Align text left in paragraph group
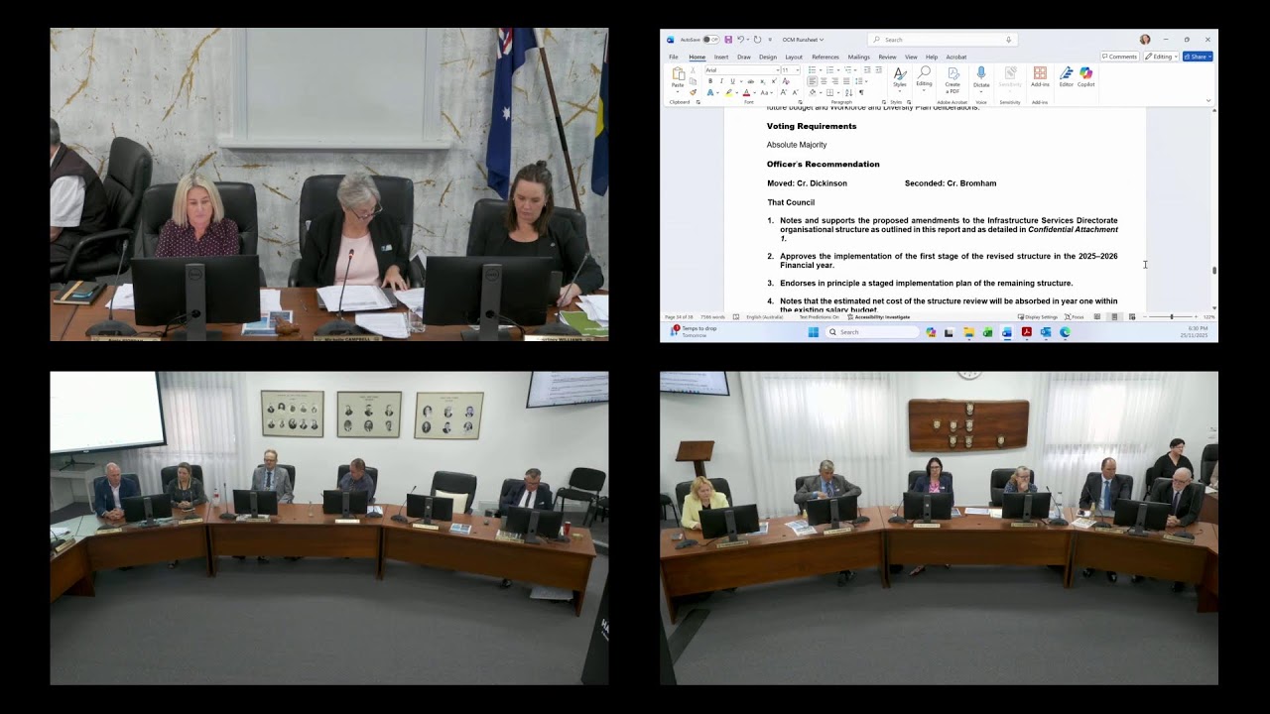Image resolution: width=1270 pixels, height=714 pixels. pos(812,81)
